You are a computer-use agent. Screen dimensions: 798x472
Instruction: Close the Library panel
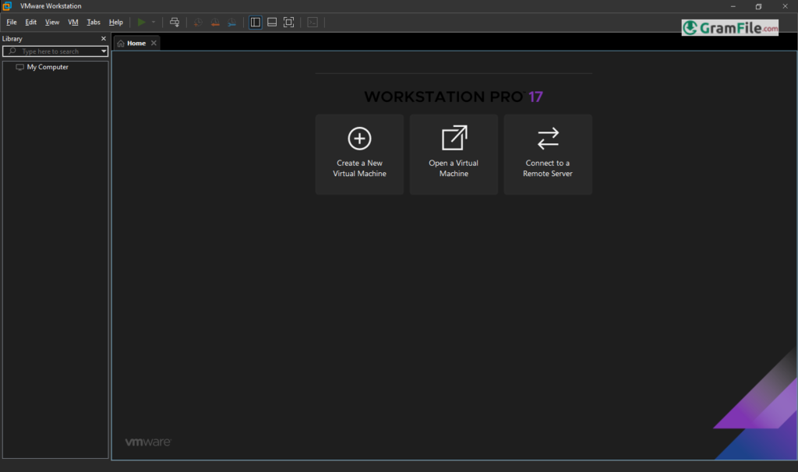coord(103,37)
